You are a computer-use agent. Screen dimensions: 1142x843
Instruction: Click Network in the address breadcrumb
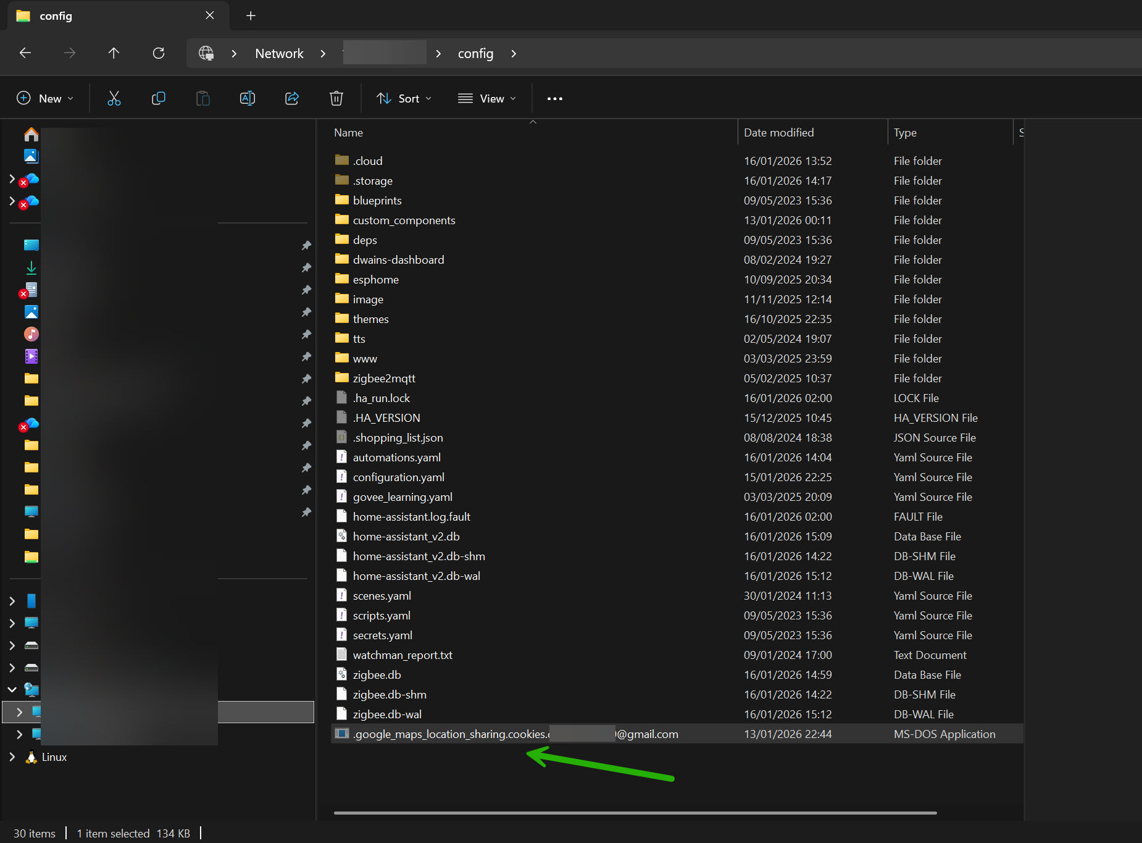coord(279,54)
